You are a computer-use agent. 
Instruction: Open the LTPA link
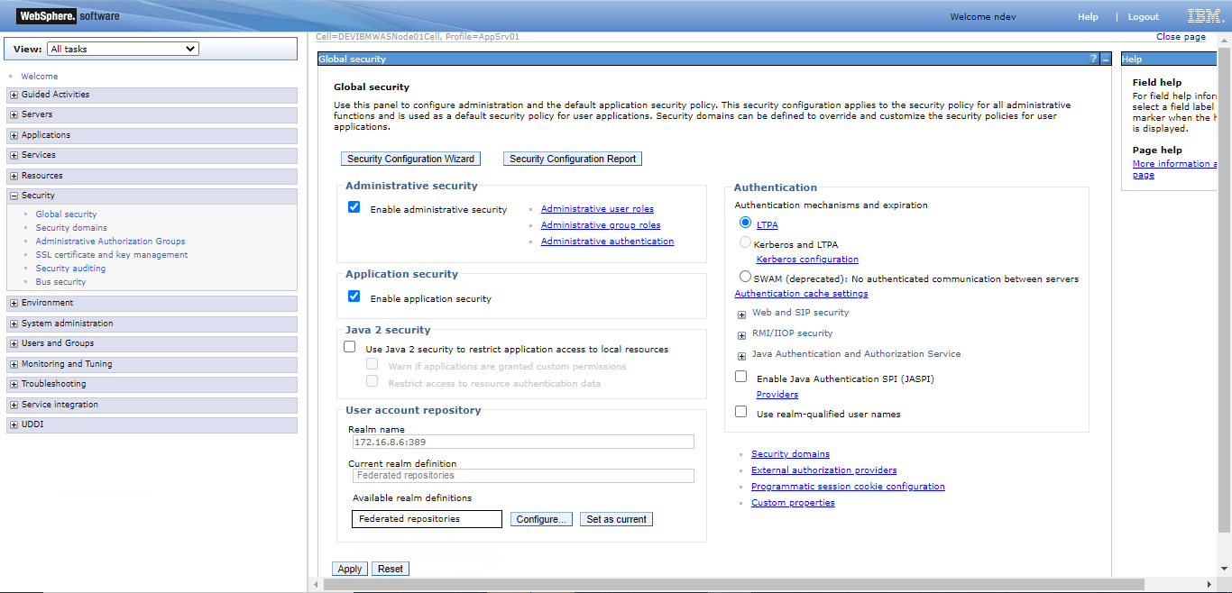point(767,225)
